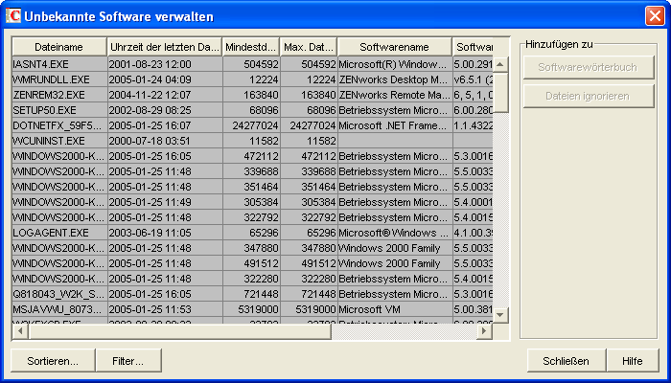The height and width of the screenshot is (383, 671).
Task: Click maximum size cell 68096
Action: [309, 110]
